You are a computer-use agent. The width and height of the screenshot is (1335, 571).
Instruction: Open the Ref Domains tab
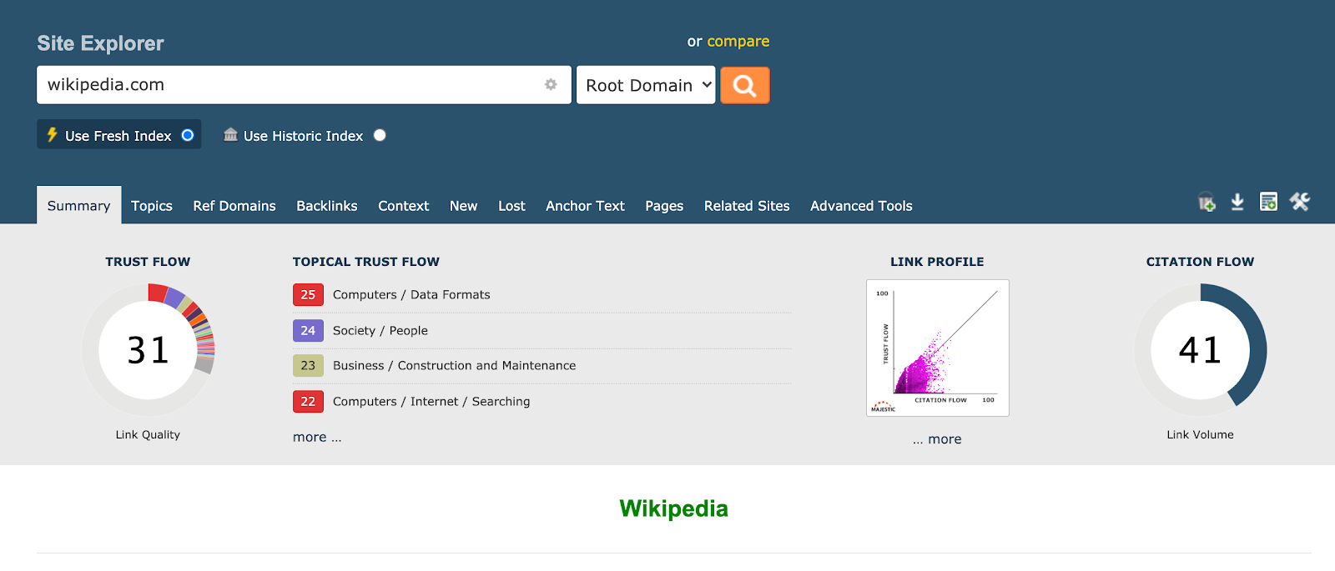coord(234,206)
